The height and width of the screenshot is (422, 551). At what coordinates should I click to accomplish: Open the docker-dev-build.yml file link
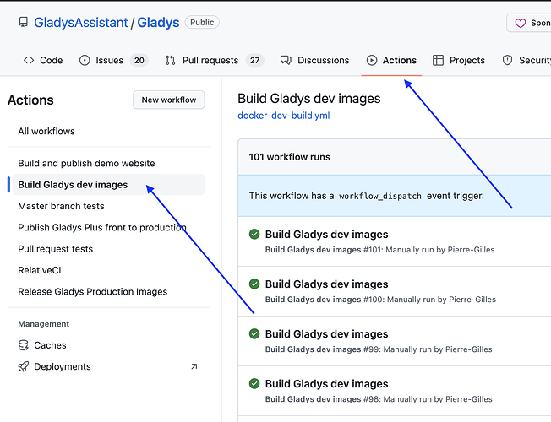click(282, 116)
